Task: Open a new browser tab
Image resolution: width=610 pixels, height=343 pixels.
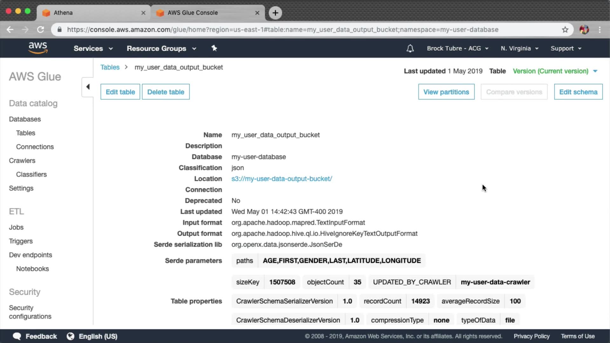Action: point(275,13)
